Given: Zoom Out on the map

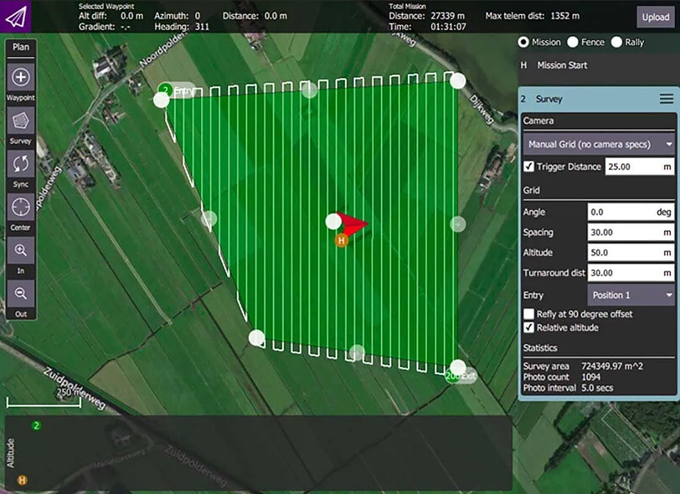Looking at the screenshot, I should pyautogui.click(x=20, y=293).
